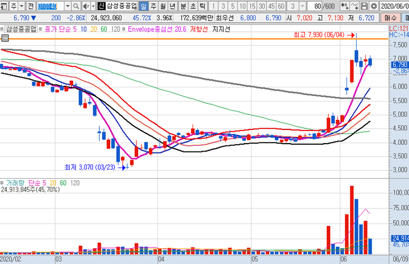The width and height of the screenshot is (409, 264).
Task: Select the 분 minute period button
Action: click(183, 6)
